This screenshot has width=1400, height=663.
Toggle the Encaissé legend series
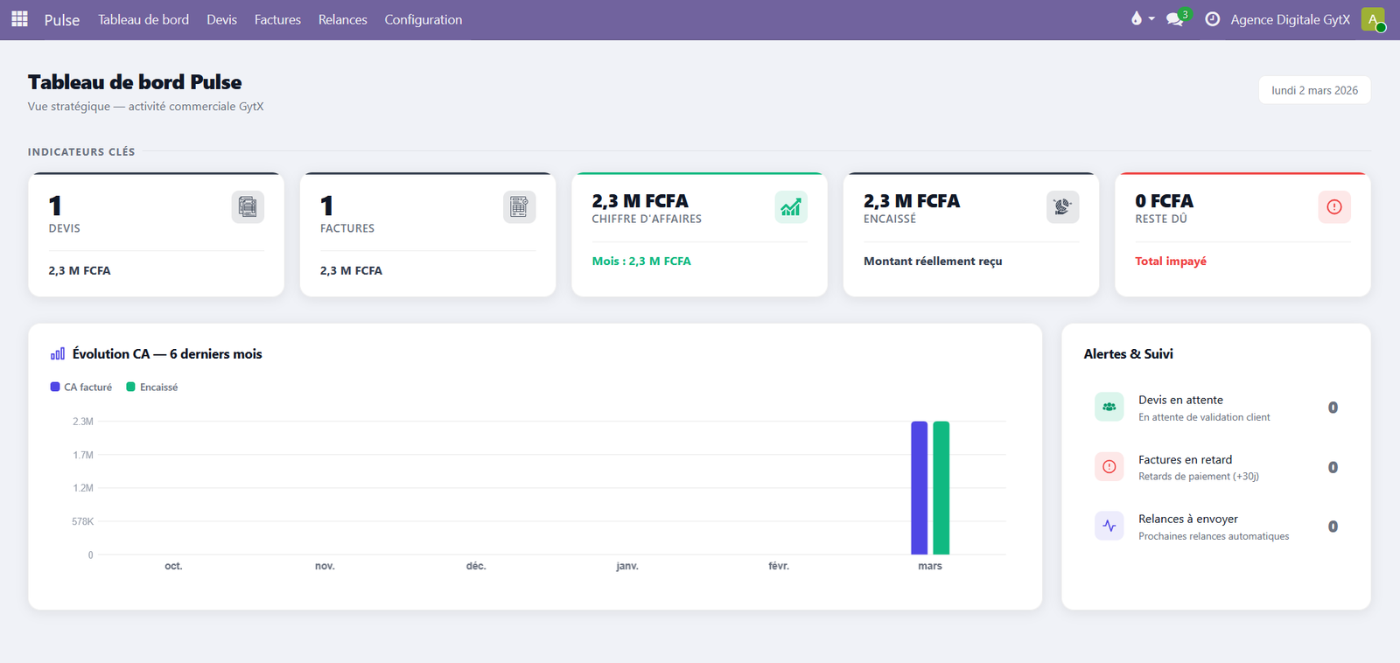pos(152,387)
